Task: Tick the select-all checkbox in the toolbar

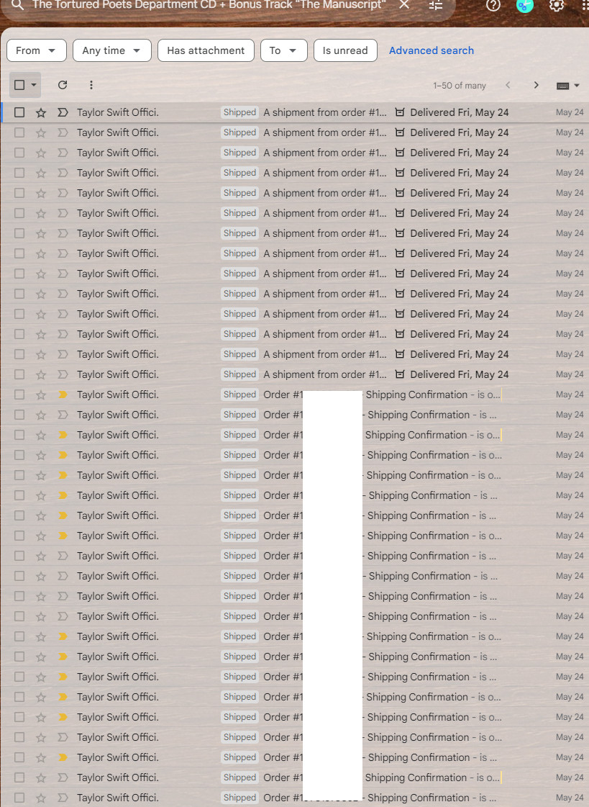Action: 19,85
